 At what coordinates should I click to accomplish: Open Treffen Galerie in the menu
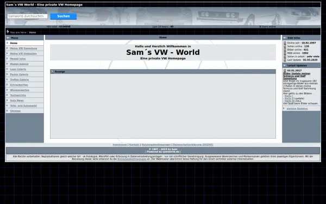tap(20, 79)
